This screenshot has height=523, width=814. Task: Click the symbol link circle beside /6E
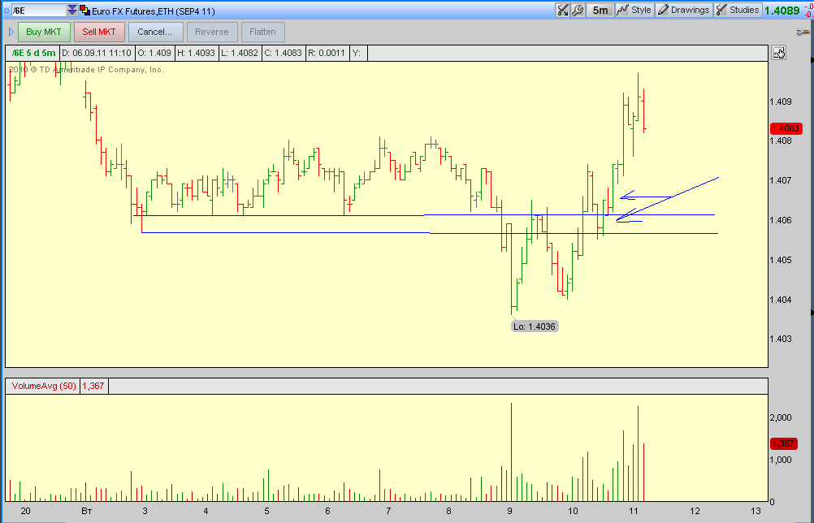(x=6, y=11)
